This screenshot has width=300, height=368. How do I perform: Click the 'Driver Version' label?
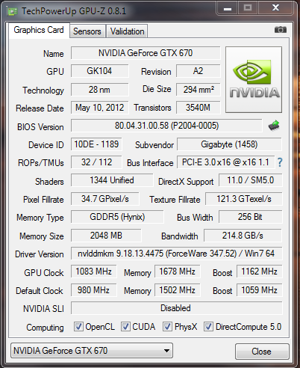tap(40, 254)
